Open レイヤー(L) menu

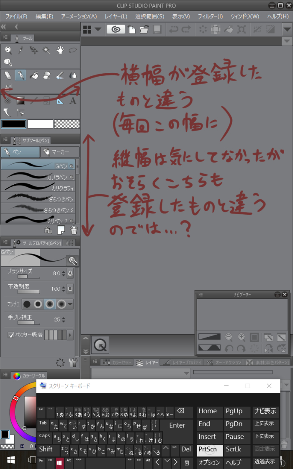point(116,16)
